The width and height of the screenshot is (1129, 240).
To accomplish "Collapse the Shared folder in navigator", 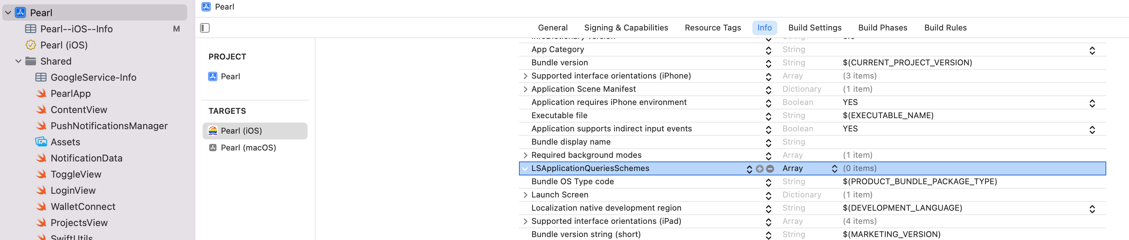I will tap(18, 61).
